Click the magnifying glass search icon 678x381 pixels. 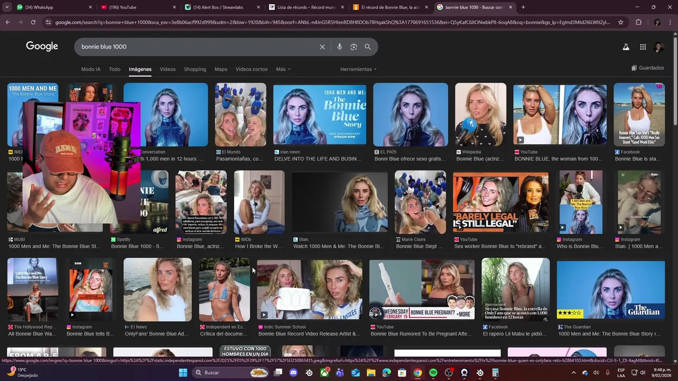(x=368, y=47)
